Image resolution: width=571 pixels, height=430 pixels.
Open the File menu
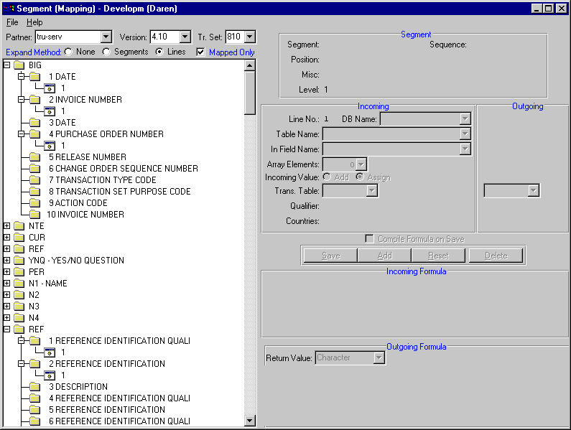pos(12,22)
